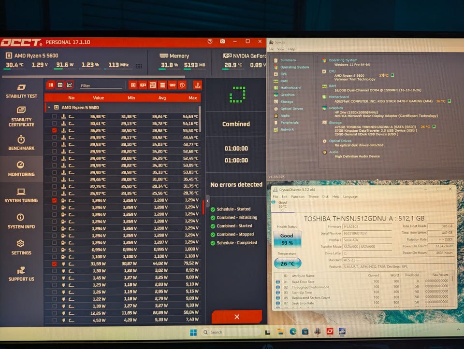
Task: Click the 26 °C temperature button in CrystalDiskInfo
Action: pyautogui.click(x=287, y=263)
